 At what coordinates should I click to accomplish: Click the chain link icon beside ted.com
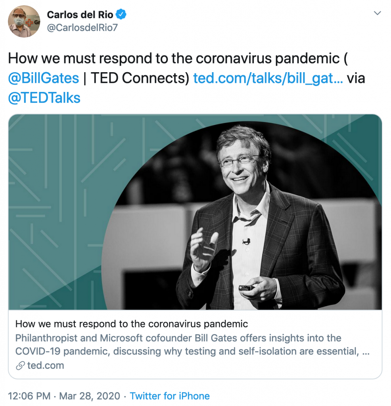point(20,366)
